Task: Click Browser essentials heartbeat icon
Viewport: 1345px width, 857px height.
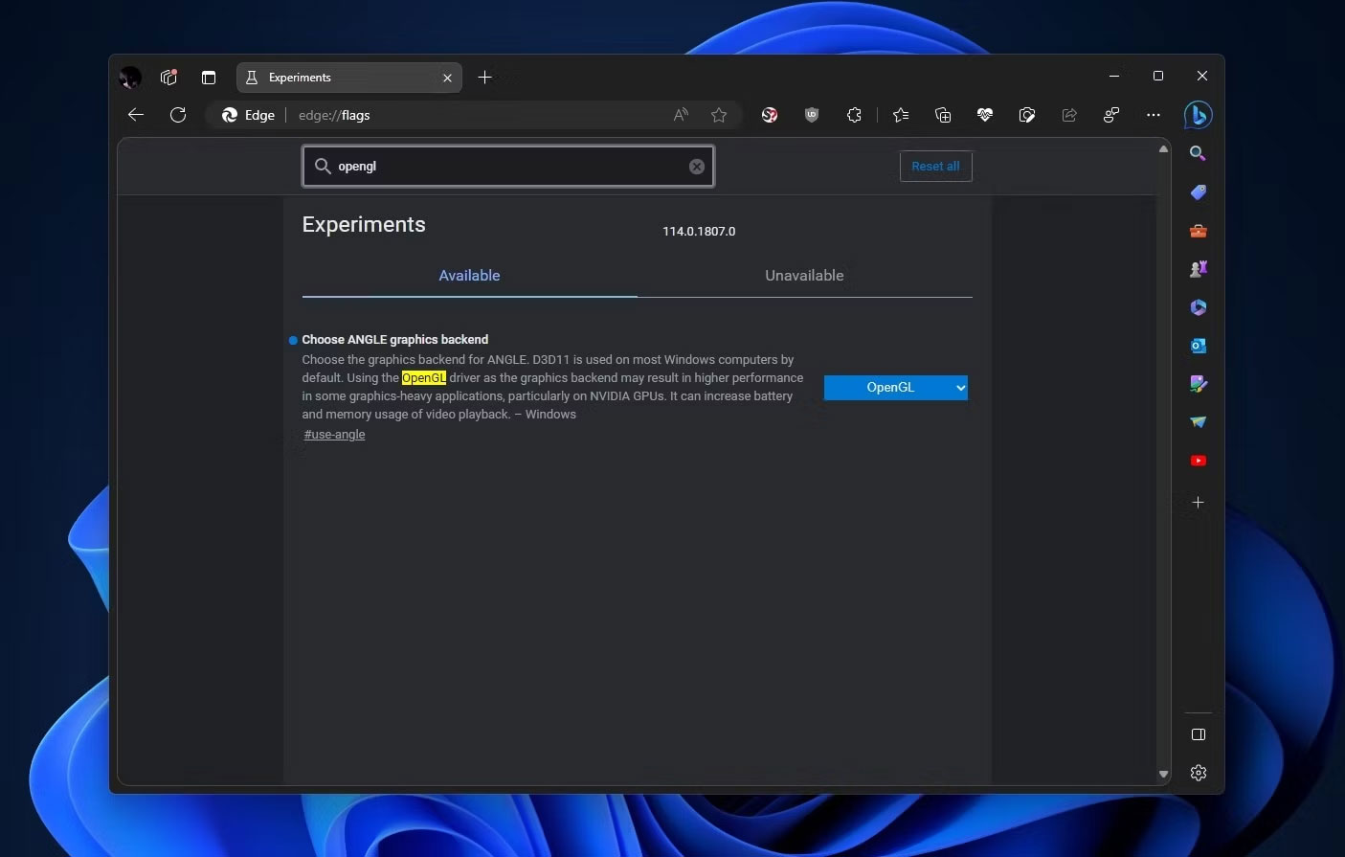Action: [x=985, y=115]
